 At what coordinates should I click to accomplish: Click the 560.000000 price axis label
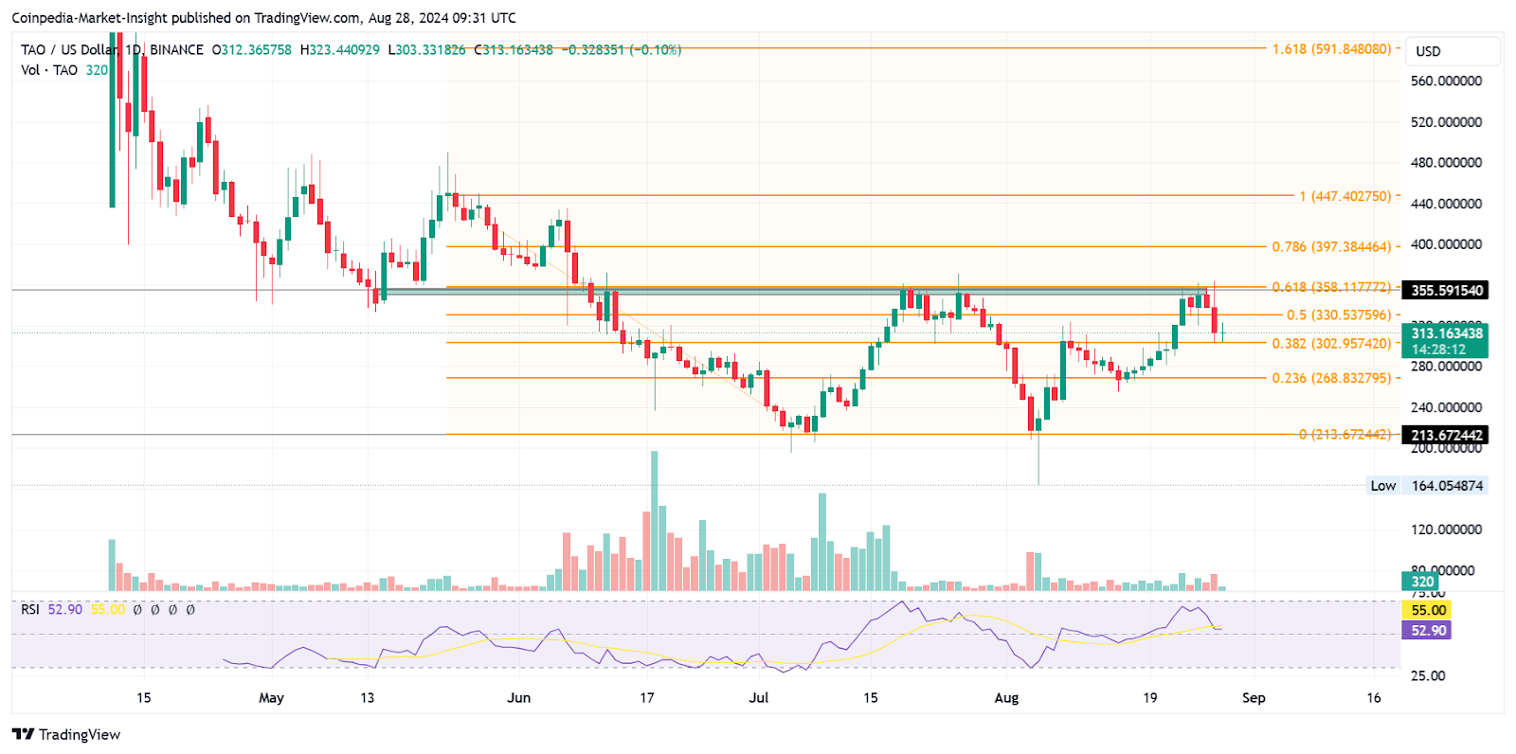click(x=1447, y=81)
